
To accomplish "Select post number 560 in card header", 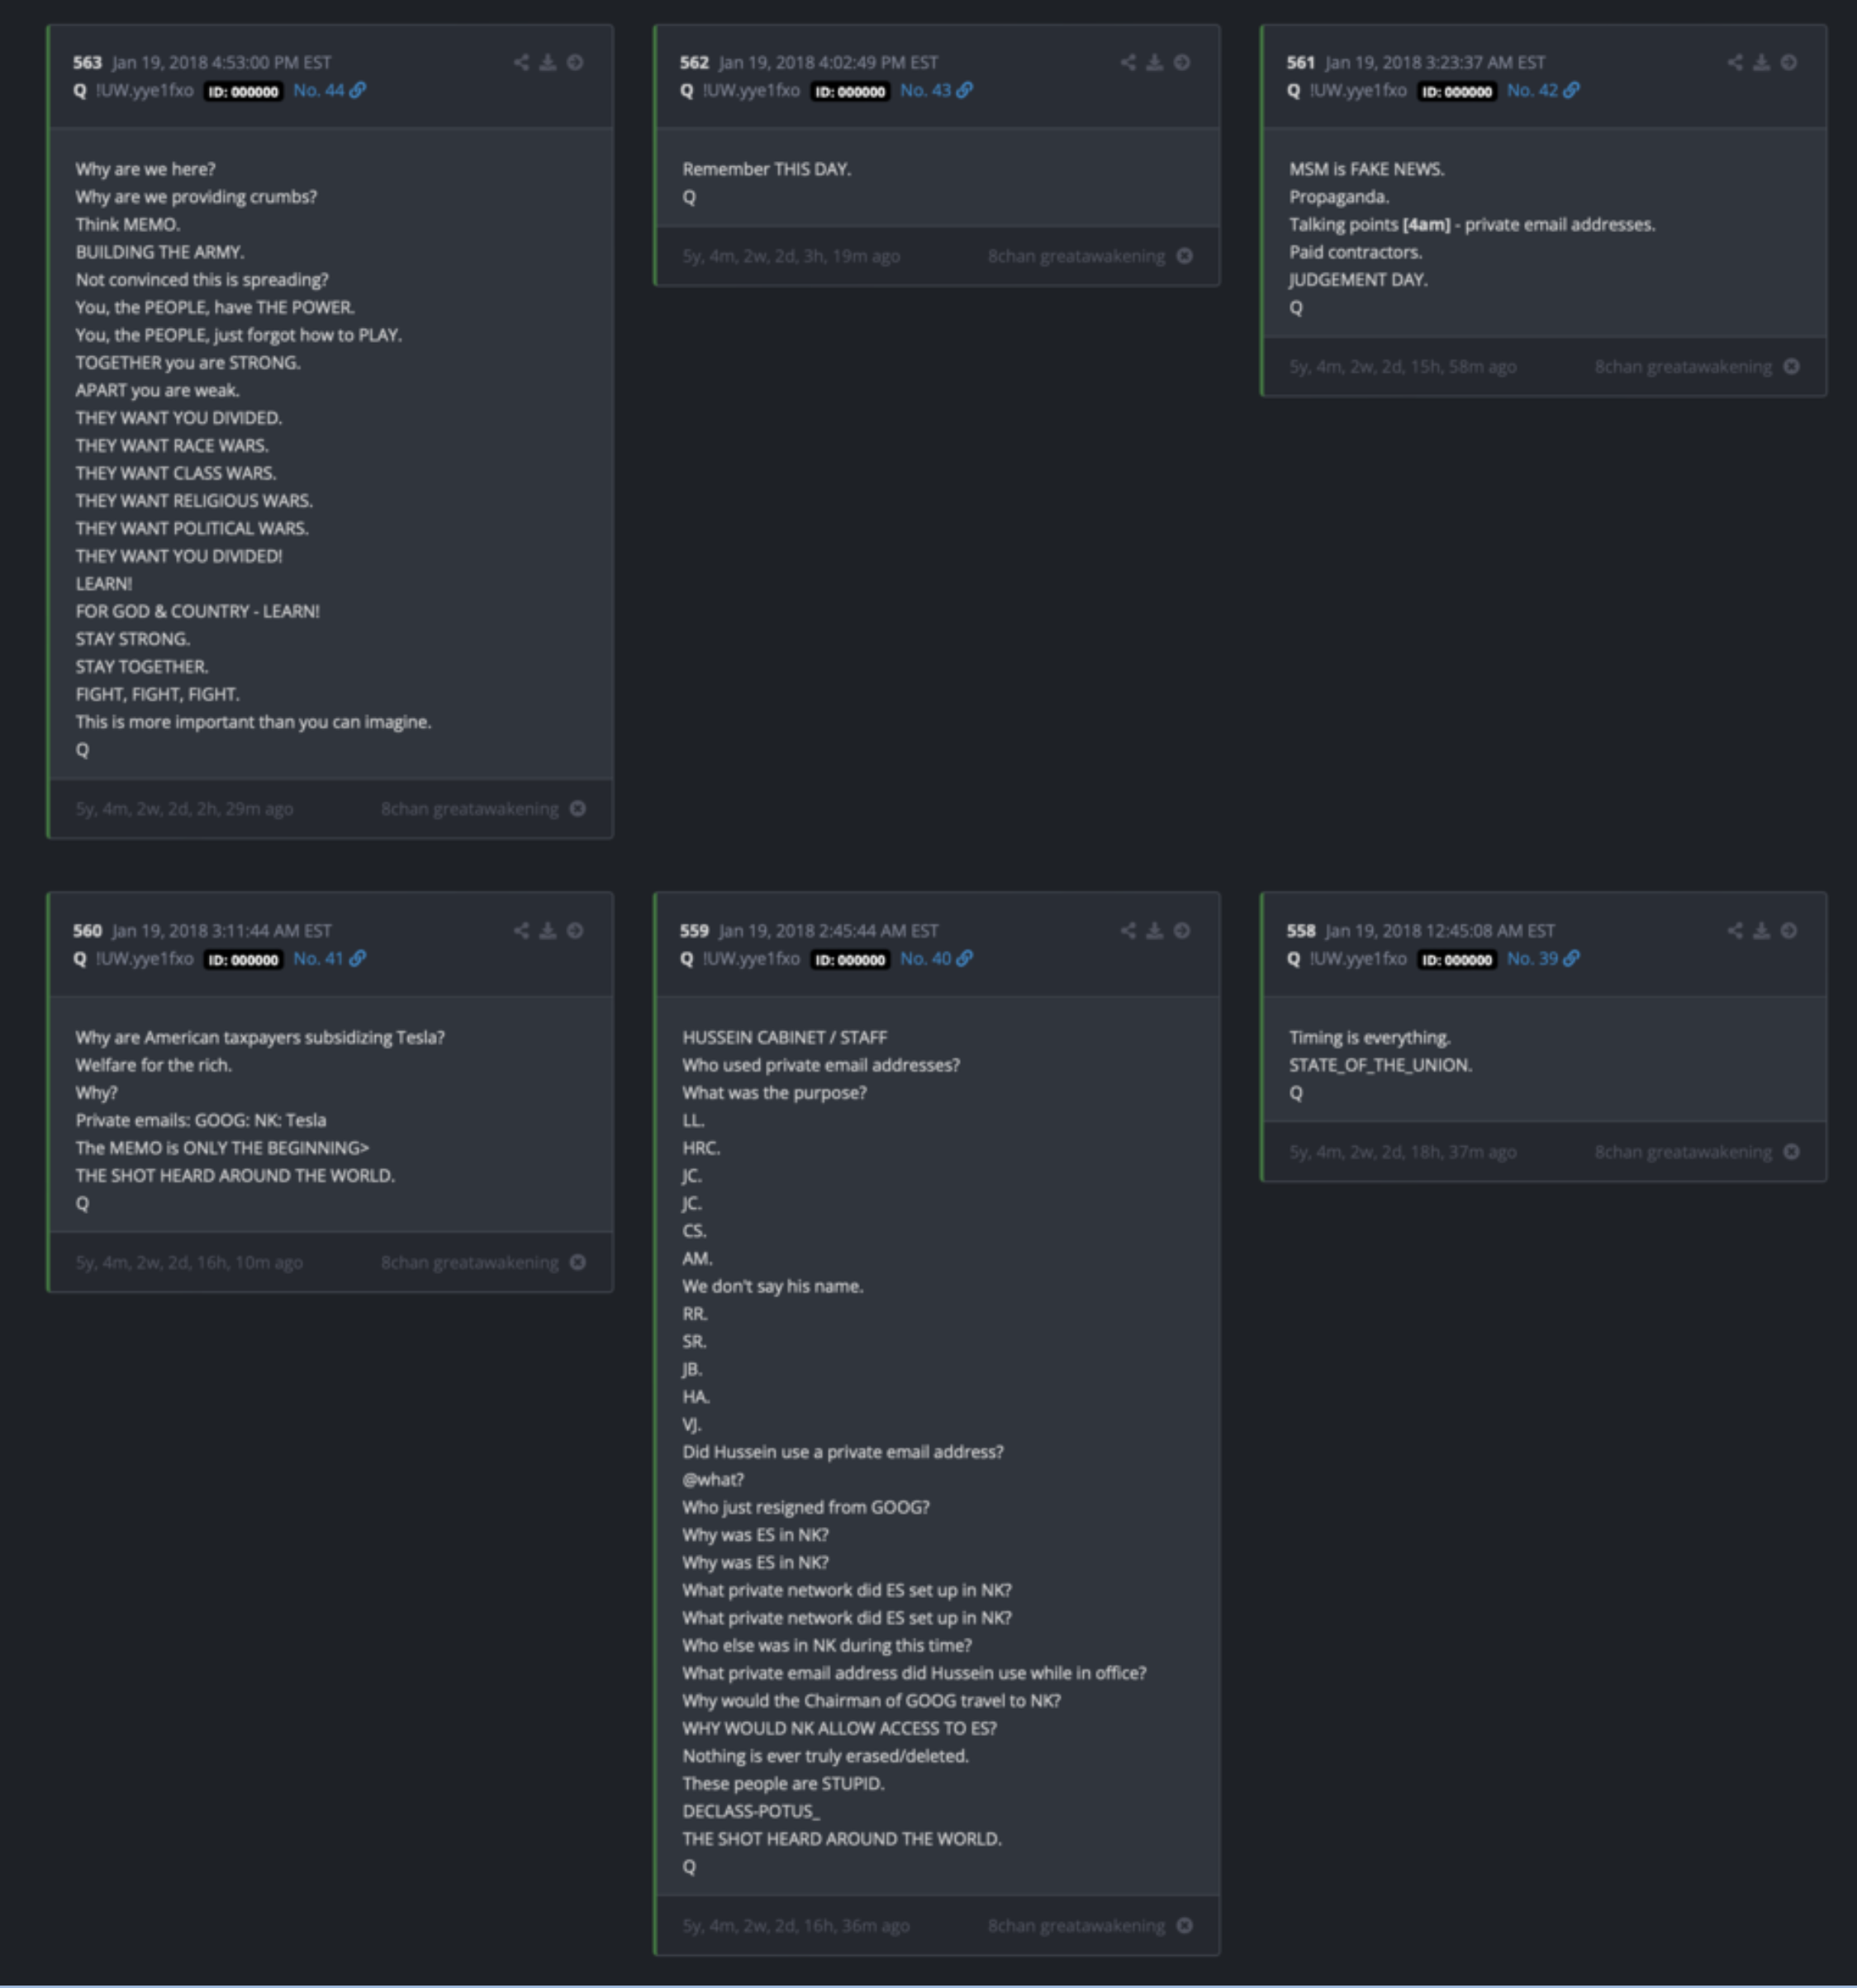I will [87, 931].
